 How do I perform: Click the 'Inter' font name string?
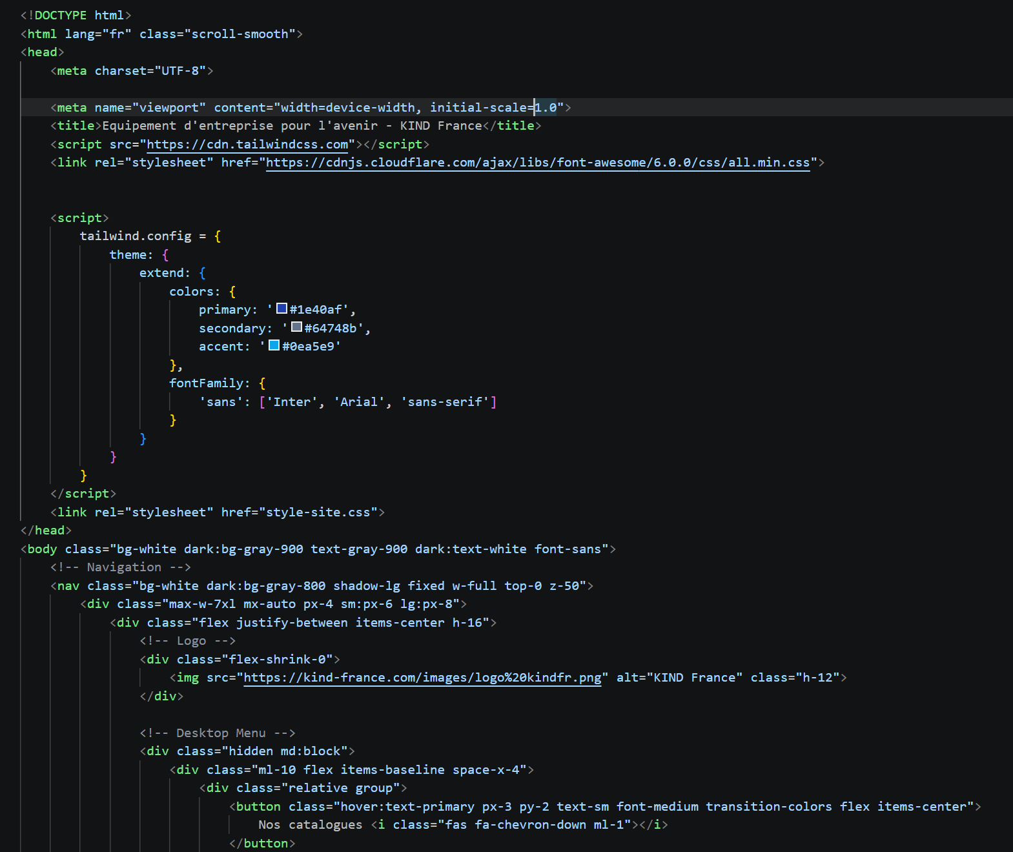coord(292,402)
